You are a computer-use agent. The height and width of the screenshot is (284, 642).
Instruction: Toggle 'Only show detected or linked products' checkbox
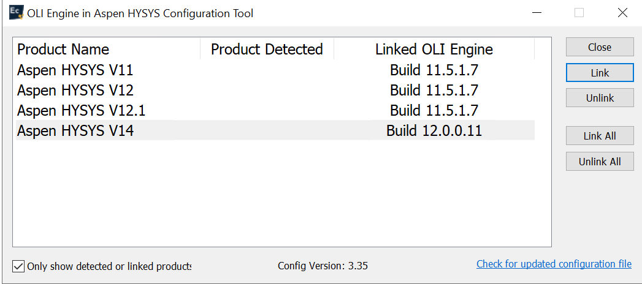18,266
